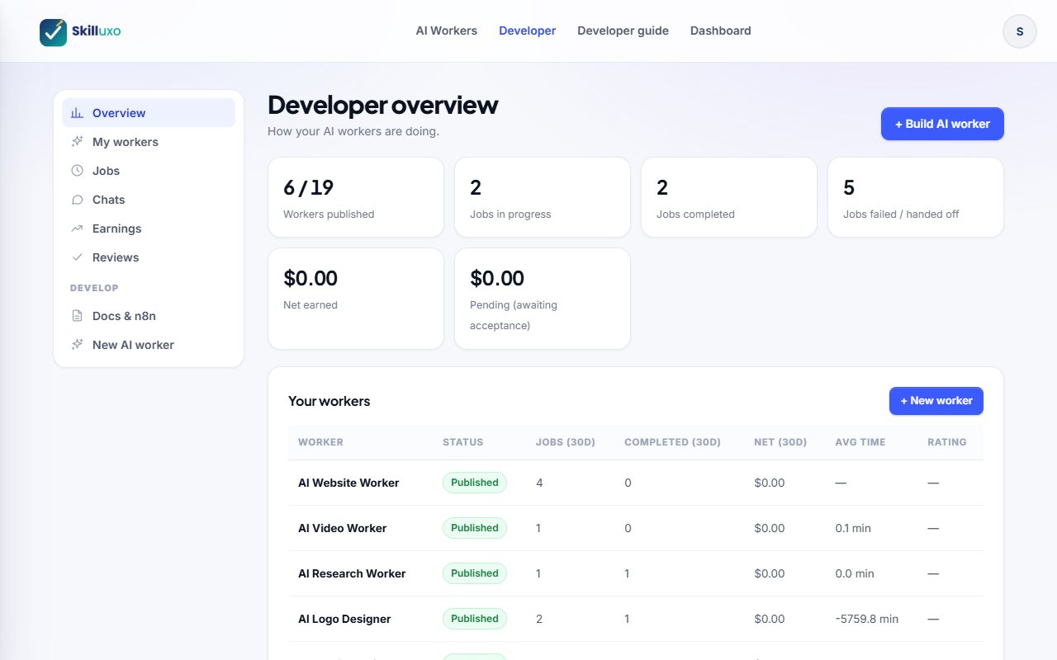This screenshot has height=660, width=1057.
Task: Click the Chats speech bubble icon
Action: point(77,200)
